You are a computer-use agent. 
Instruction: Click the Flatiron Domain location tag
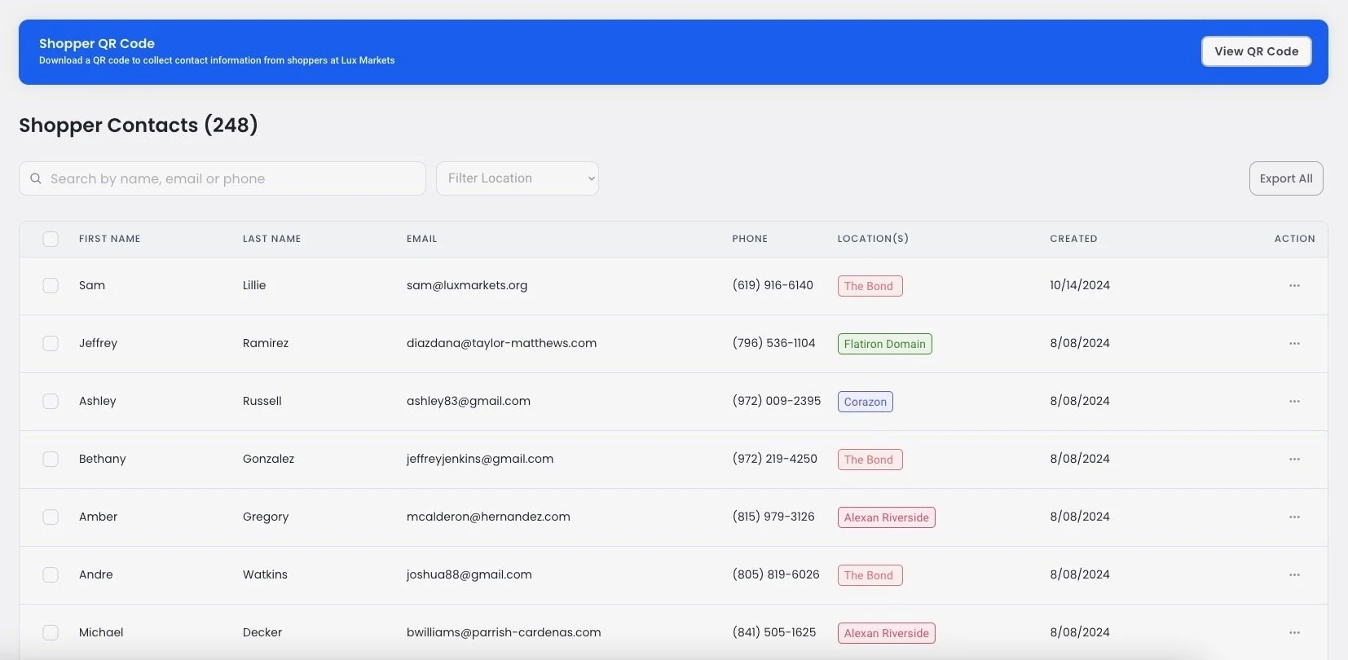pos(884,344)
